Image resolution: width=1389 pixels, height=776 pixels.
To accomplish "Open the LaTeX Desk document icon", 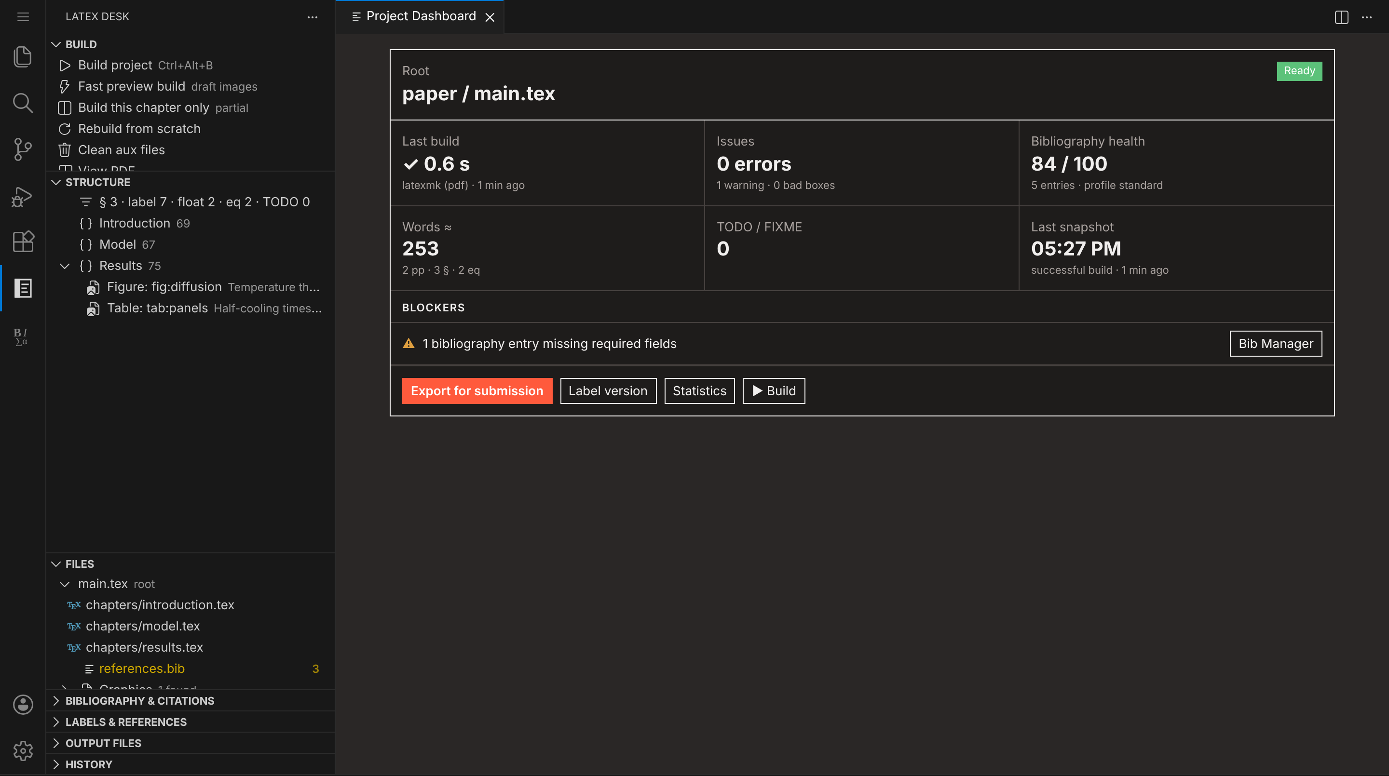I will pyautogui.click(x=23, y=288).
